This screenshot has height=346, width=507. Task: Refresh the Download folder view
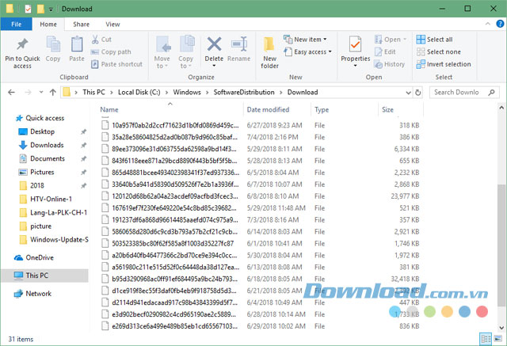click(417, 93)
